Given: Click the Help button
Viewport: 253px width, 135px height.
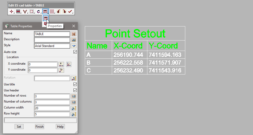Looking at the screenshot, I should click(60, 127).
